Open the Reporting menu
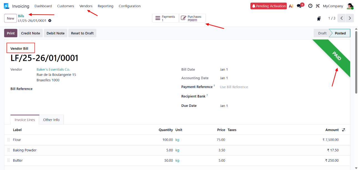 click(x=105, y=6)
